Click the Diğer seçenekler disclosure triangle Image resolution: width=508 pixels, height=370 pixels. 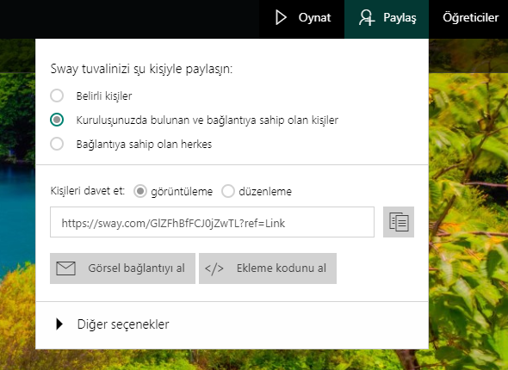[x=59, y=324]
